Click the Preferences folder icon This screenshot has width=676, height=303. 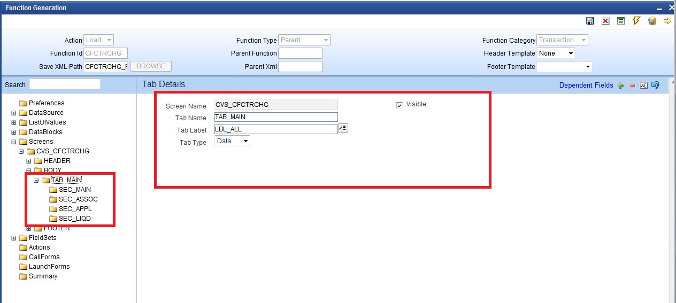[x=23, y=103]
